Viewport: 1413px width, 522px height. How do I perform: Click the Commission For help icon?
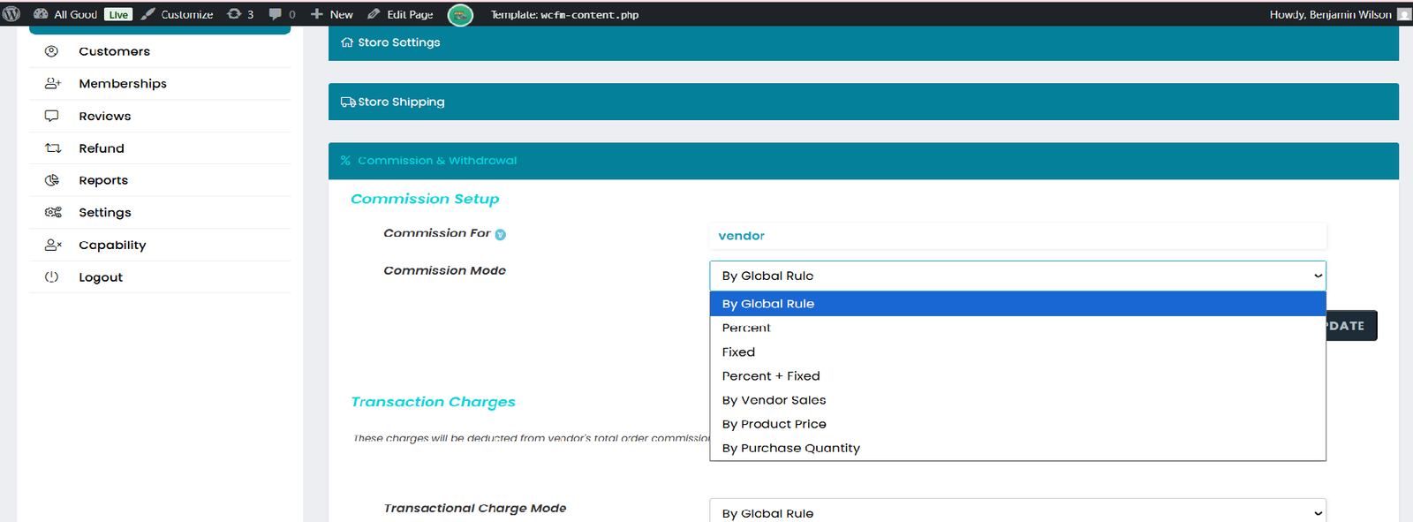501,235
